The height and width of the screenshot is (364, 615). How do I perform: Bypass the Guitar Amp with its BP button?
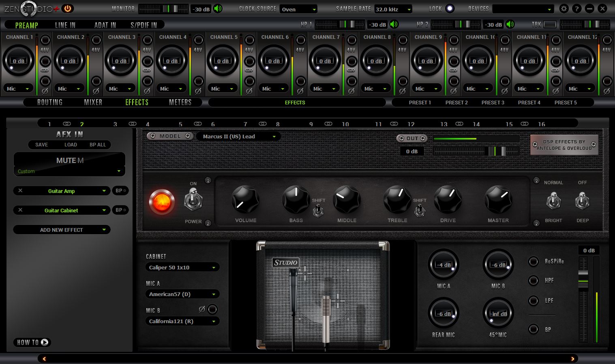(120, 190)
